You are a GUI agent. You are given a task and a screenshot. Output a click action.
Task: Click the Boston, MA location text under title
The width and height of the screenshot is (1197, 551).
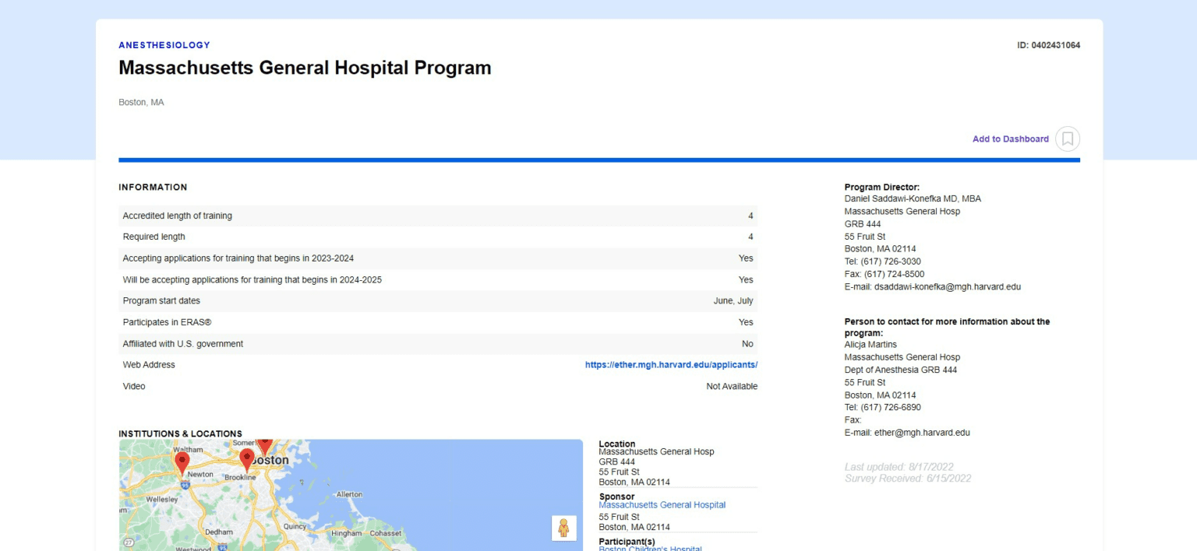(x=141, y=103)
